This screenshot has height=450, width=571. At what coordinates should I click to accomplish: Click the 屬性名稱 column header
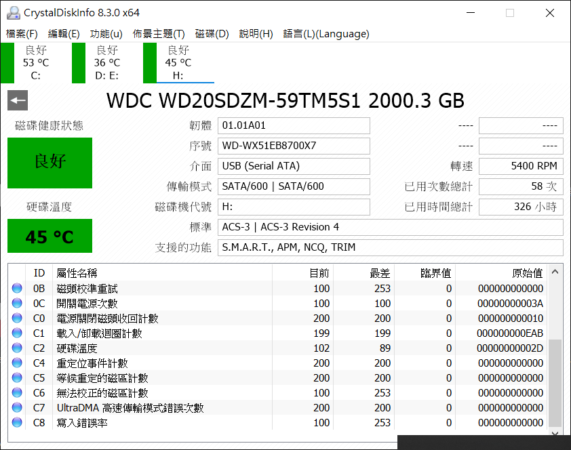tap(162, 273)
